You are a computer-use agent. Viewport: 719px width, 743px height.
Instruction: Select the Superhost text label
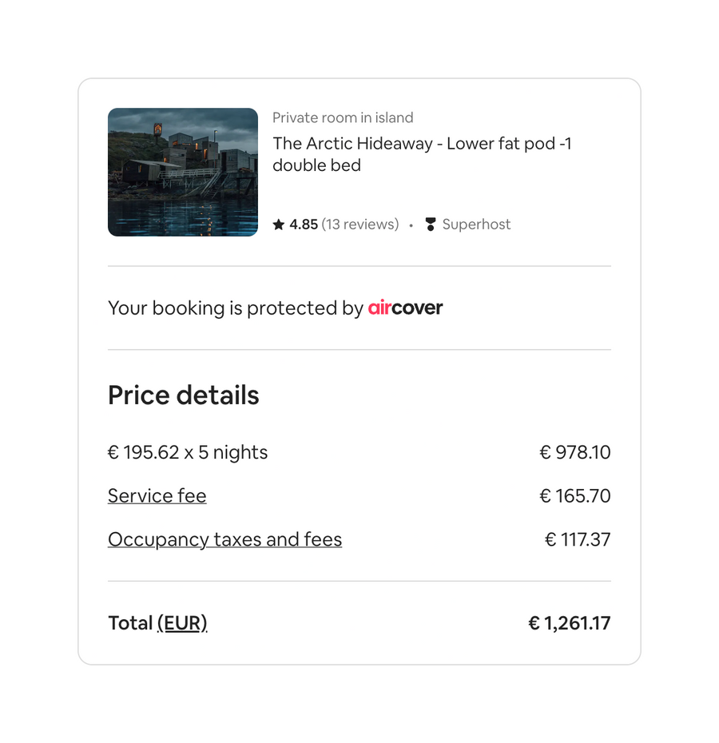pyautogui.click(x=476, y=224)
